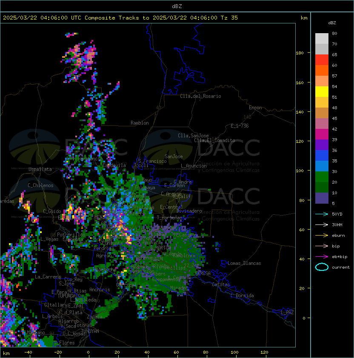354x358 pixels.
Task: Click the 'dBZ' heading above the color scale
Action: point(332,23)
